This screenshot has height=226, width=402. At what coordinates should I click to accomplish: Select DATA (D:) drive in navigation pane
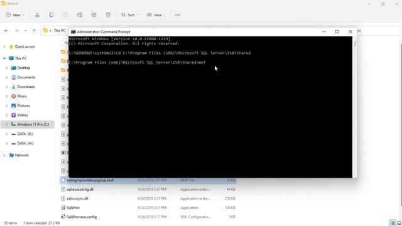(25, 134)
